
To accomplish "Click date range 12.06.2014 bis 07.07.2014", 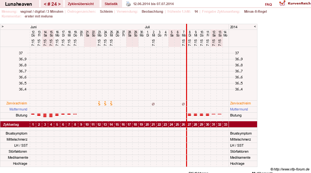I will tap(153, 4).
